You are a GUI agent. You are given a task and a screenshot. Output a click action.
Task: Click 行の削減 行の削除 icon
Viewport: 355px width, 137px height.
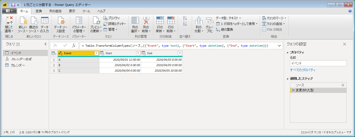(171, 20)
